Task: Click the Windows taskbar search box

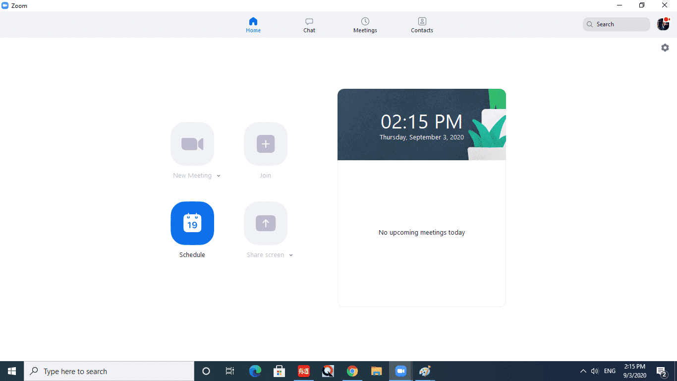Action: coord(109,371)
